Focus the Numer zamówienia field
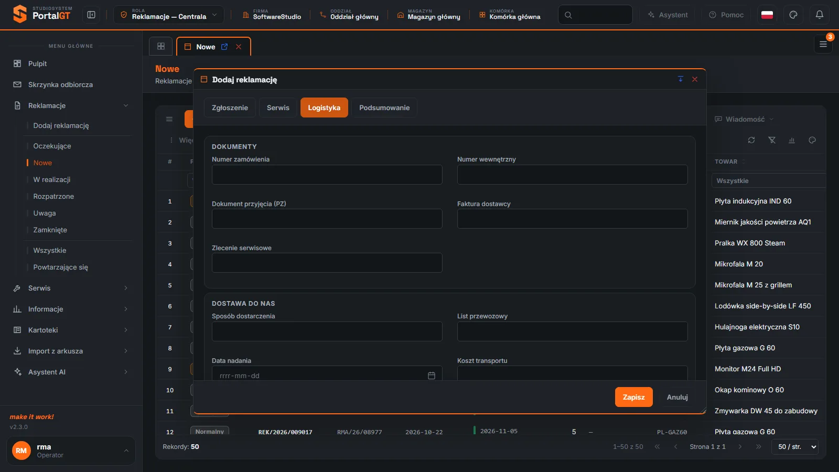Viewport: 839px width, 472px height. pyautogui.click(x=327, y=175)
